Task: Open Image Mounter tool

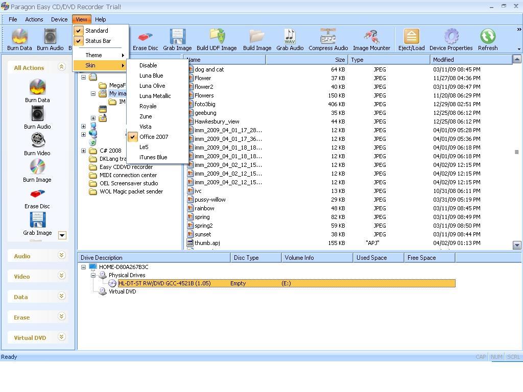Action: coord(372,36)
